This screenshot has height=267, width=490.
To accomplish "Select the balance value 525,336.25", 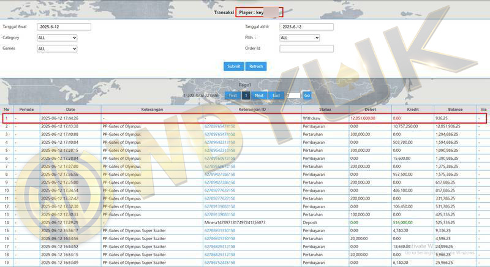I will point(446,223).
